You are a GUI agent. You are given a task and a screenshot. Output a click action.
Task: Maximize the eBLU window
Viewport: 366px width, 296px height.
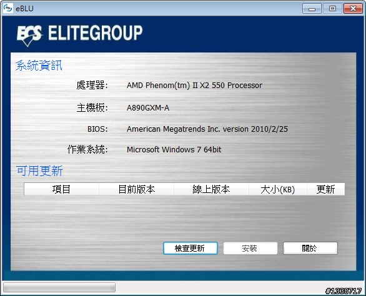coord(332,9)
